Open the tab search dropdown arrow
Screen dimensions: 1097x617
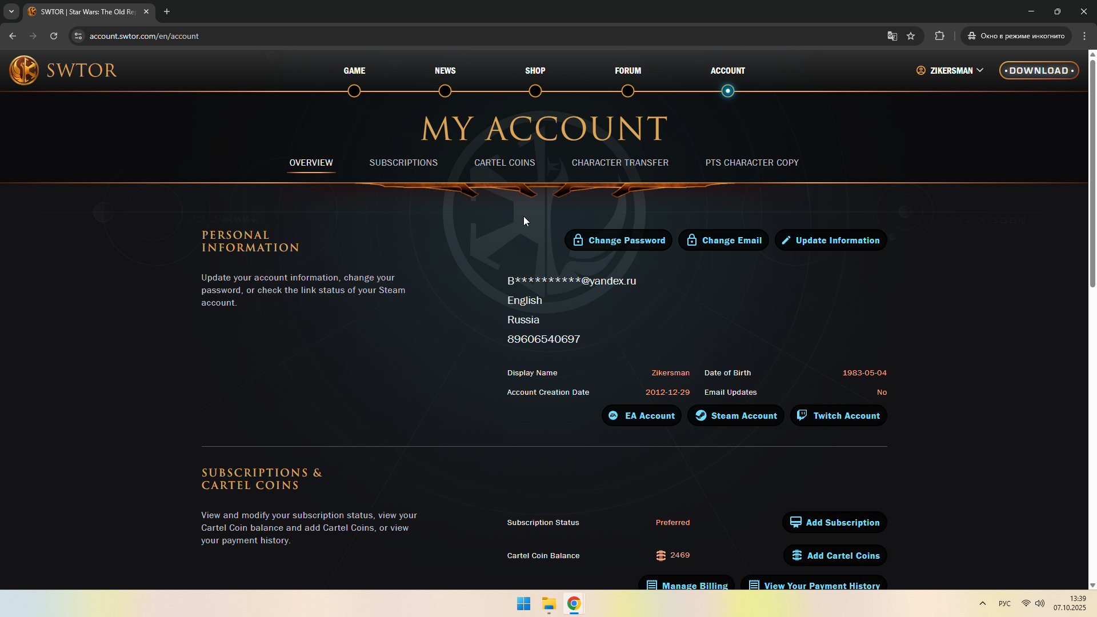(11, 11)
